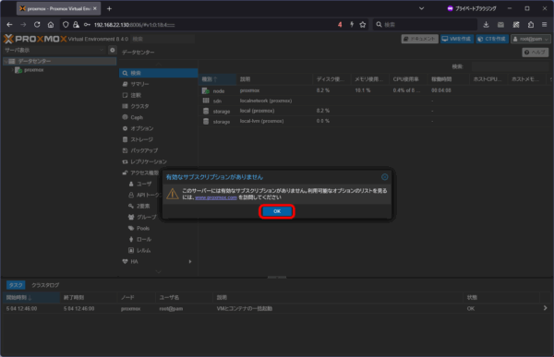Viewport: 554px width, 357px height.
Task: Click the mail envelope toolbar icon
Action: [x=500, y=24]
